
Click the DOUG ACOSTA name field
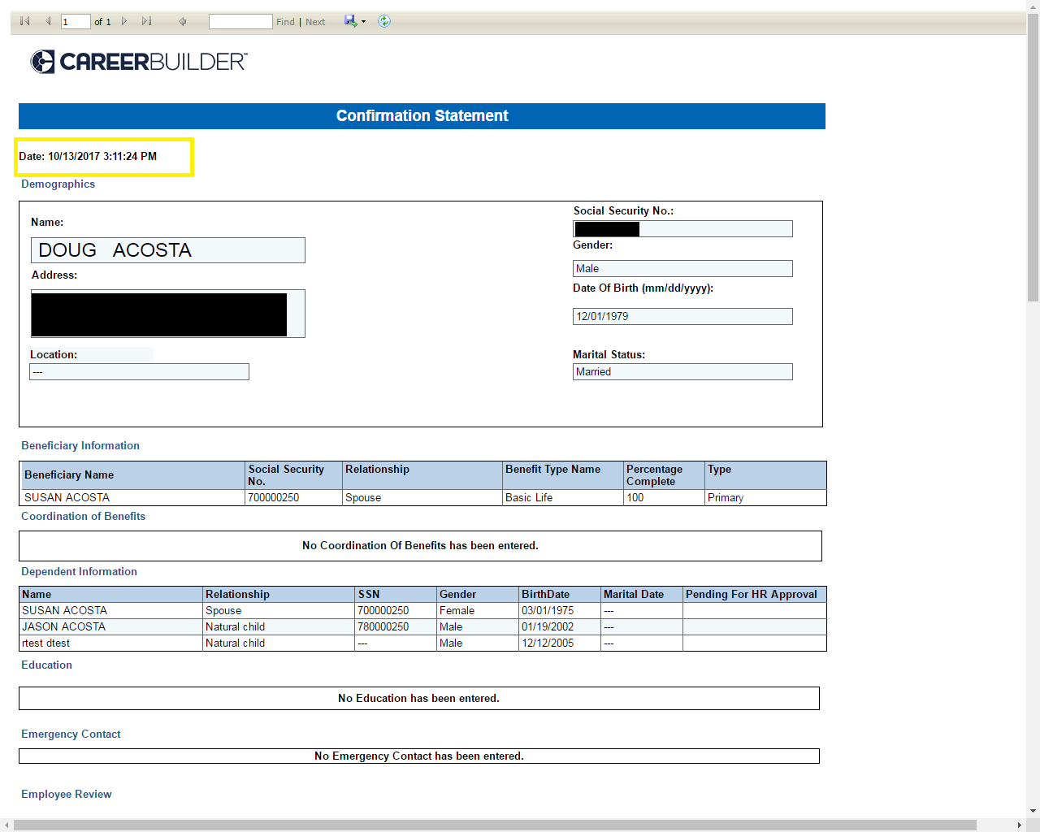(168, 250)
